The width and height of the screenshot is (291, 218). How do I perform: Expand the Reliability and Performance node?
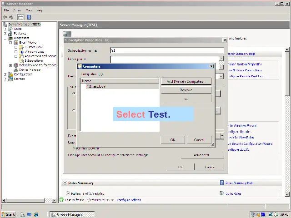10,65
